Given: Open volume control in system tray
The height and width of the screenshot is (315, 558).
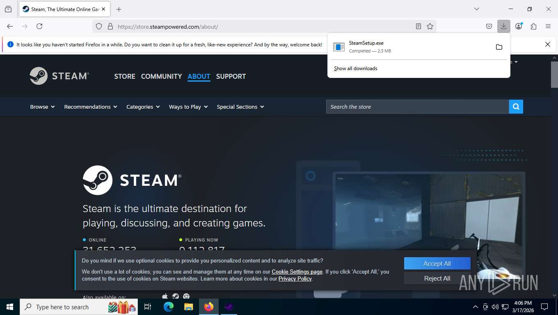Looking at the screenshot, I should click(x=495, y=307).
